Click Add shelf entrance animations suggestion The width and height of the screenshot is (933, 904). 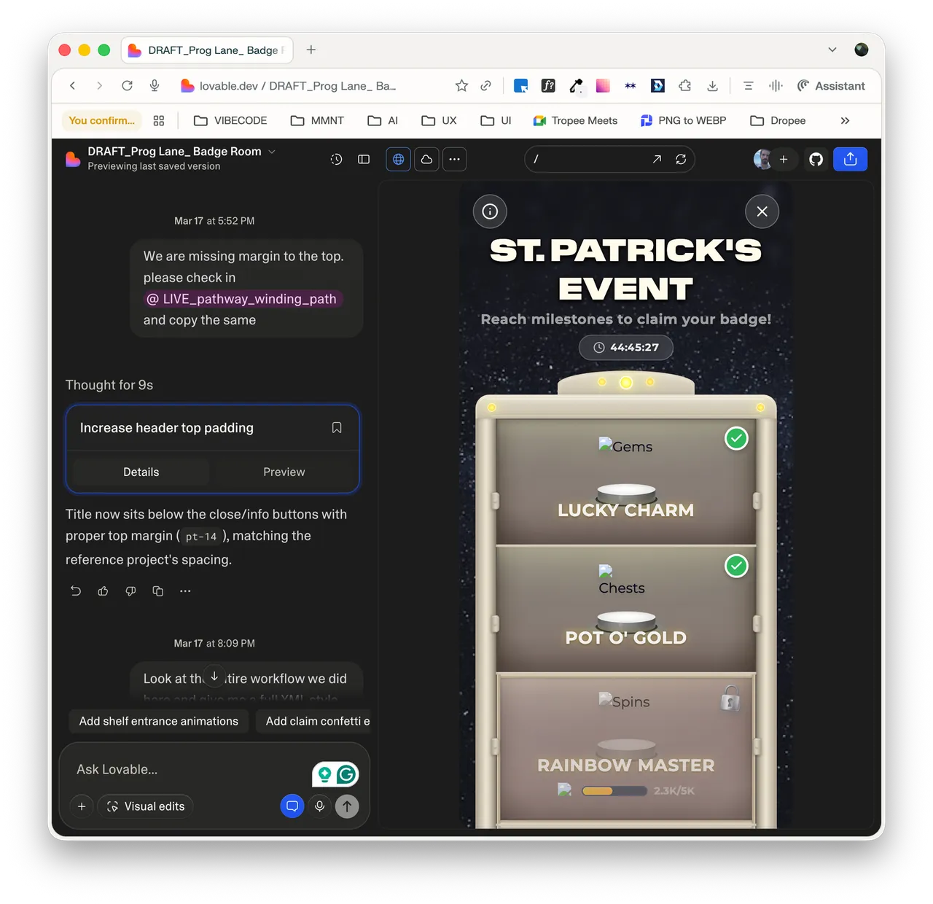pyautogui.click(x=159, y=721)
